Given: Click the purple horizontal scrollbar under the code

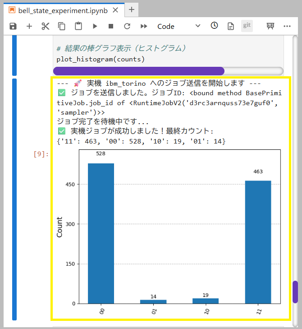Looking at the screenshot, I should [x=139, y=71].
